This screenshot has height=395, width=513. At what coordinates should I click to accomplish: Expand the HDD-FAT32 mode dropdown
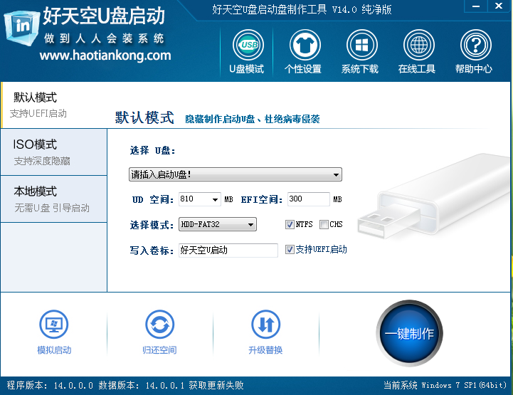tap(218, 224)
